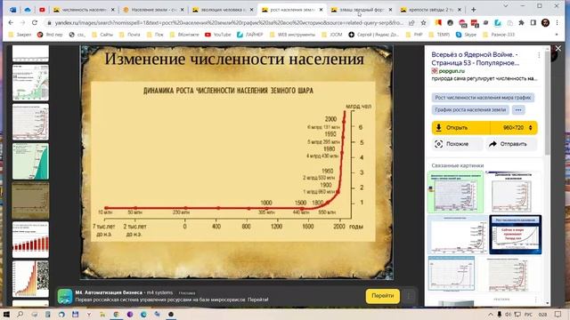
Task: Open the 960×720 image size dropdown
Action: click(x=514, y=128)
